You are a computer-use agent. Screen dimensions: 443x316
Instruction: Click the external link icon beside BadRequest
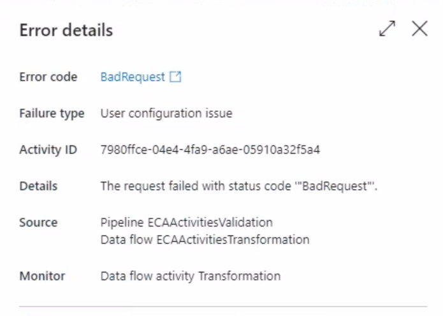pyautogui.click(x=175, y=77)
